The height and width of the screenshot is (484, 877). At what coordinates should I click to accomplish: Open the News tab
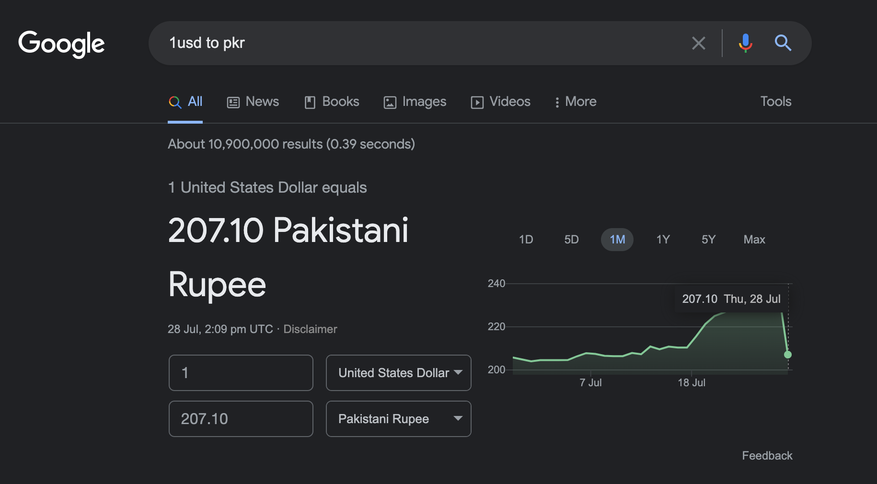click(253, 102)
